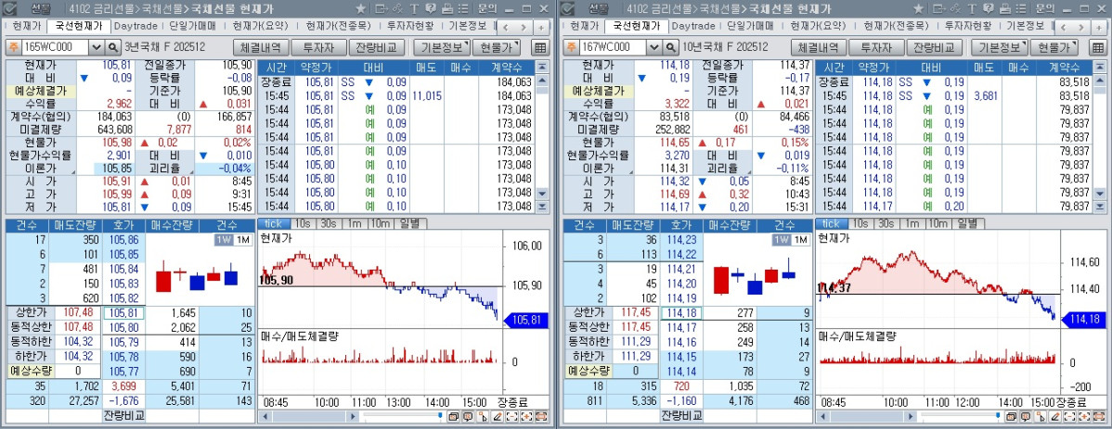The height and width of the screenshot is (429, 1112).
Task: Click the tab list right arrow in left window
Action: click(x=524, y=28)
